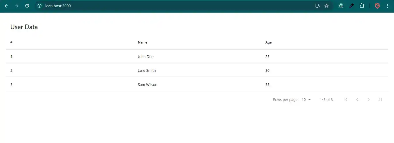Click the red profile avatar icon

coord(377,6)
